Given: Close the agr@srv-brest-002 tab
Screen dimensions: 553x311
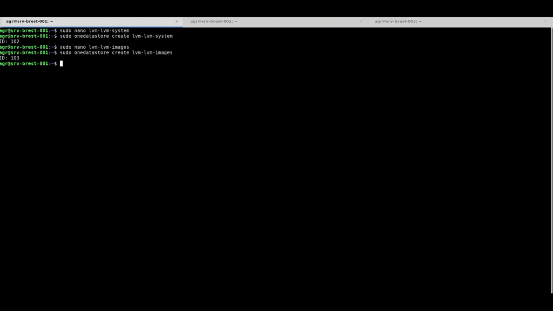Looking at the screenshot, I should click(x=361, y=22).
